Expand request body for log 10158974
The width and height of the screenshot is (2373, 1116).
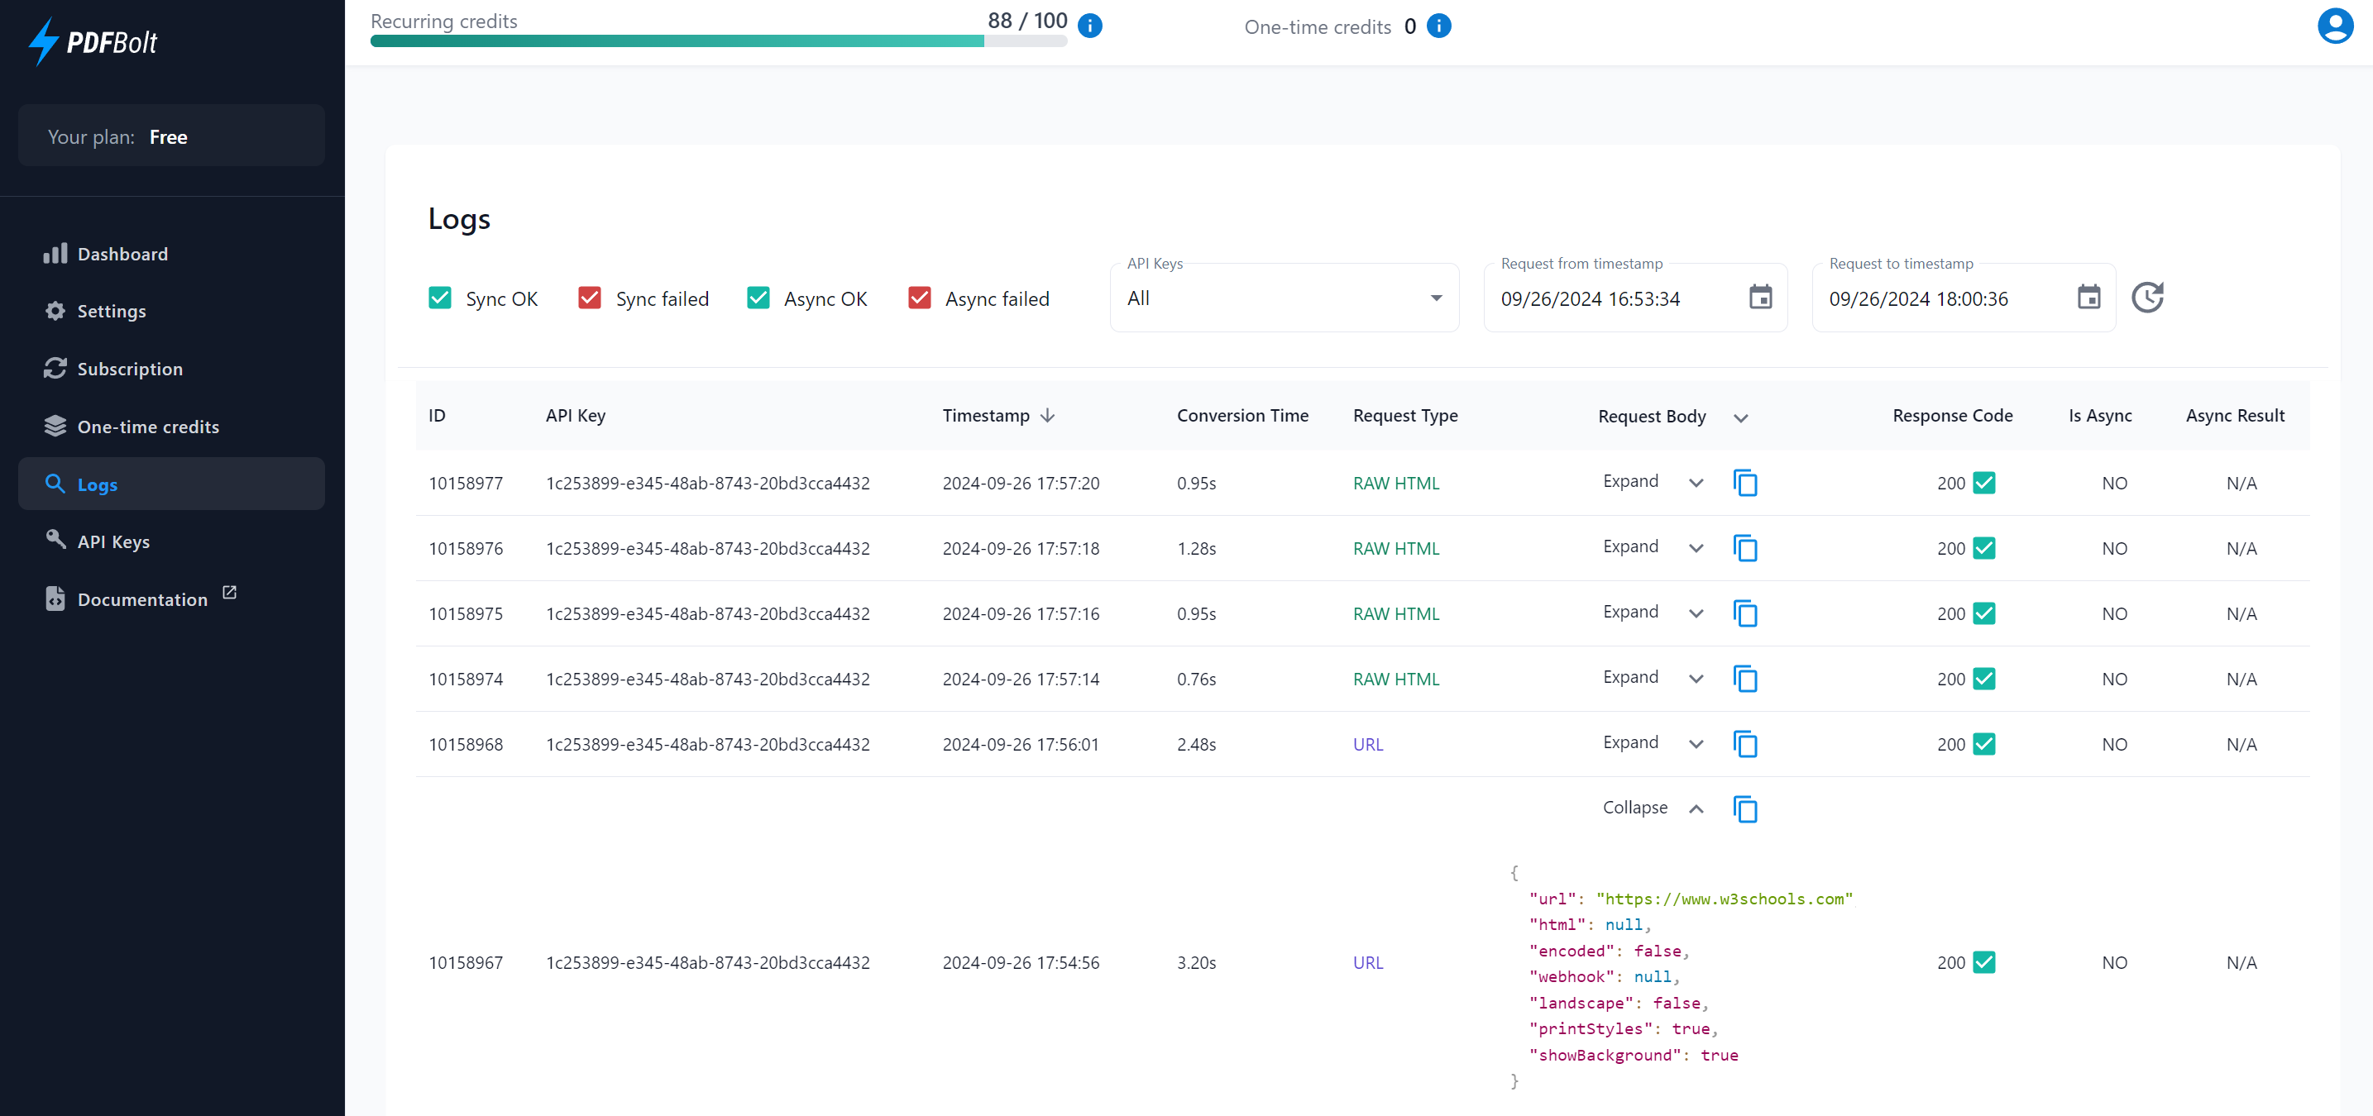click(x=1653, y=678)
